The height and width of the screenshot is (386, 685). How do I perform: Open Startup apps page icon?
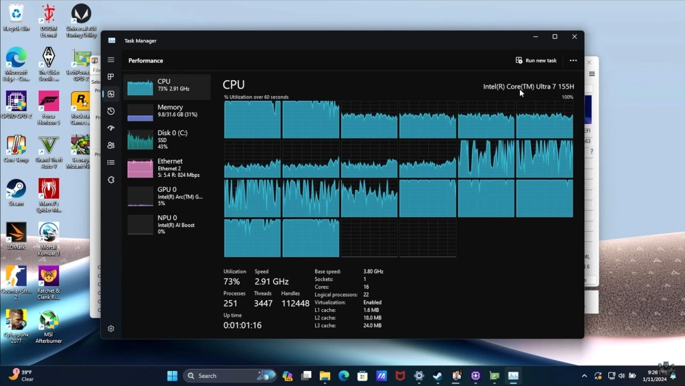pyautogui.click(x=111, y=128)
